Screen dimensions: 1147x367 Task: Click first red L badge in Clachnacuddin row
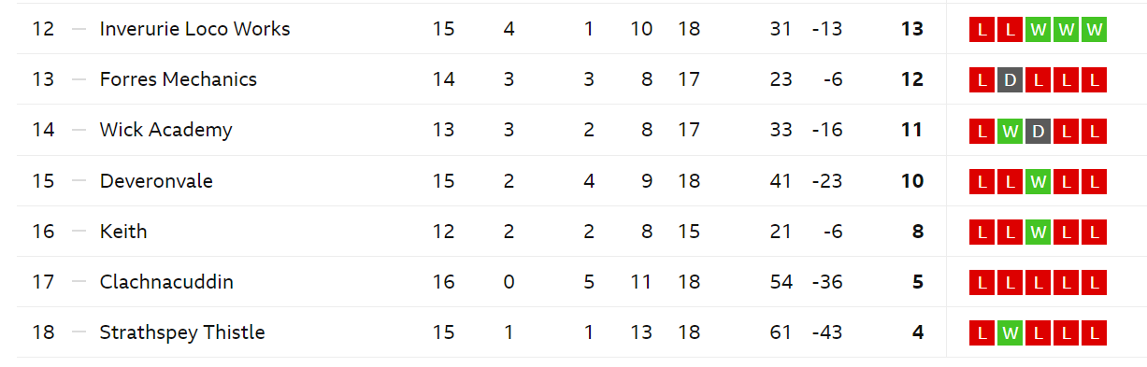[x=982, y=282]
